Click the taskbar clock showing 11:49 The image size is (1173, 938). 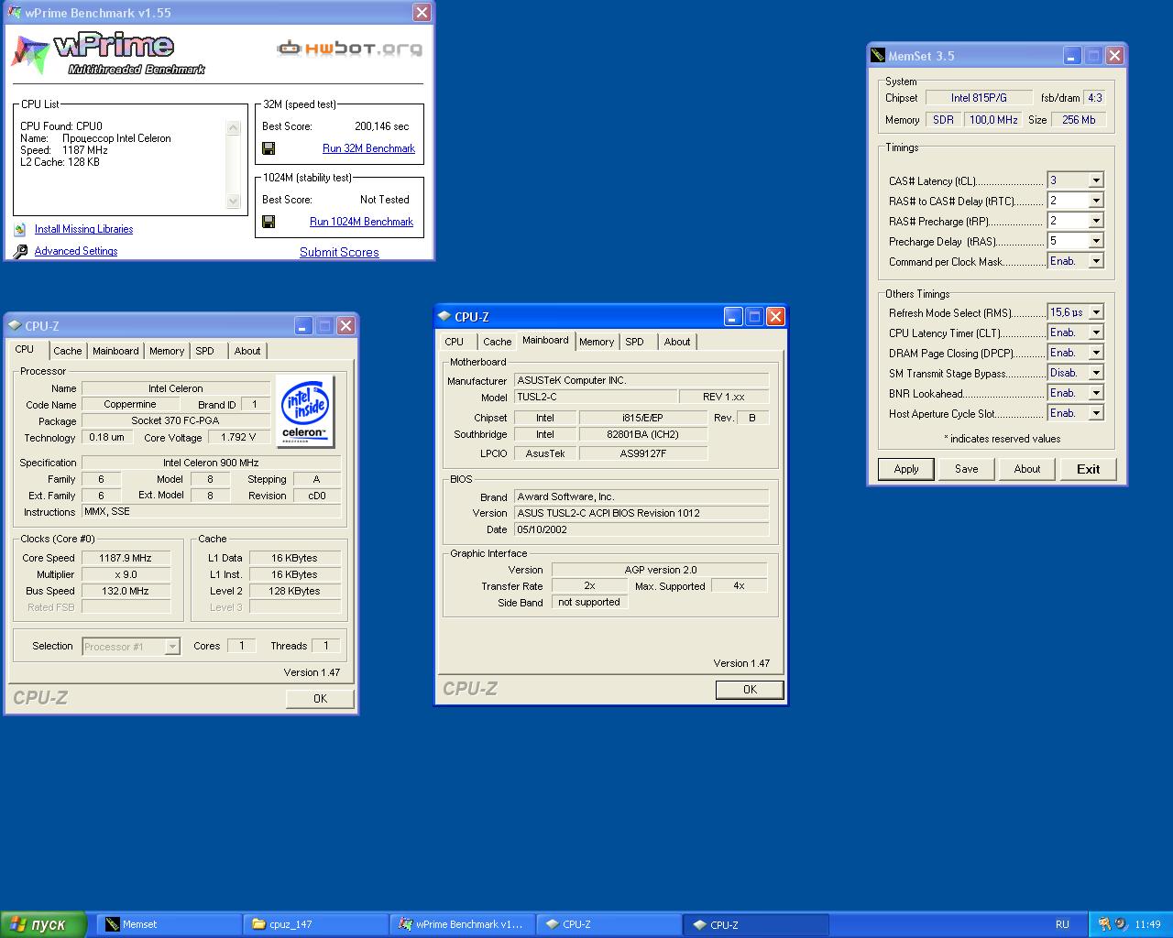coord(1147,924)
